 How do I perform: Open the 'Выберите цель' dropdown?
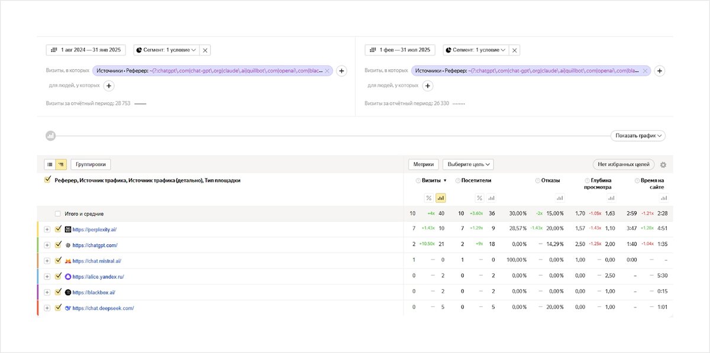pos(468,164)
